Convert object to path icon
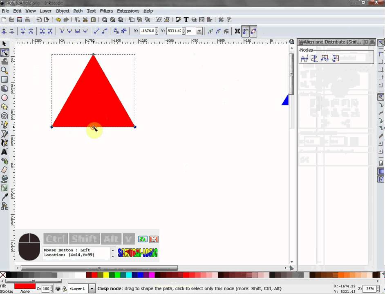 coord(116,31)
